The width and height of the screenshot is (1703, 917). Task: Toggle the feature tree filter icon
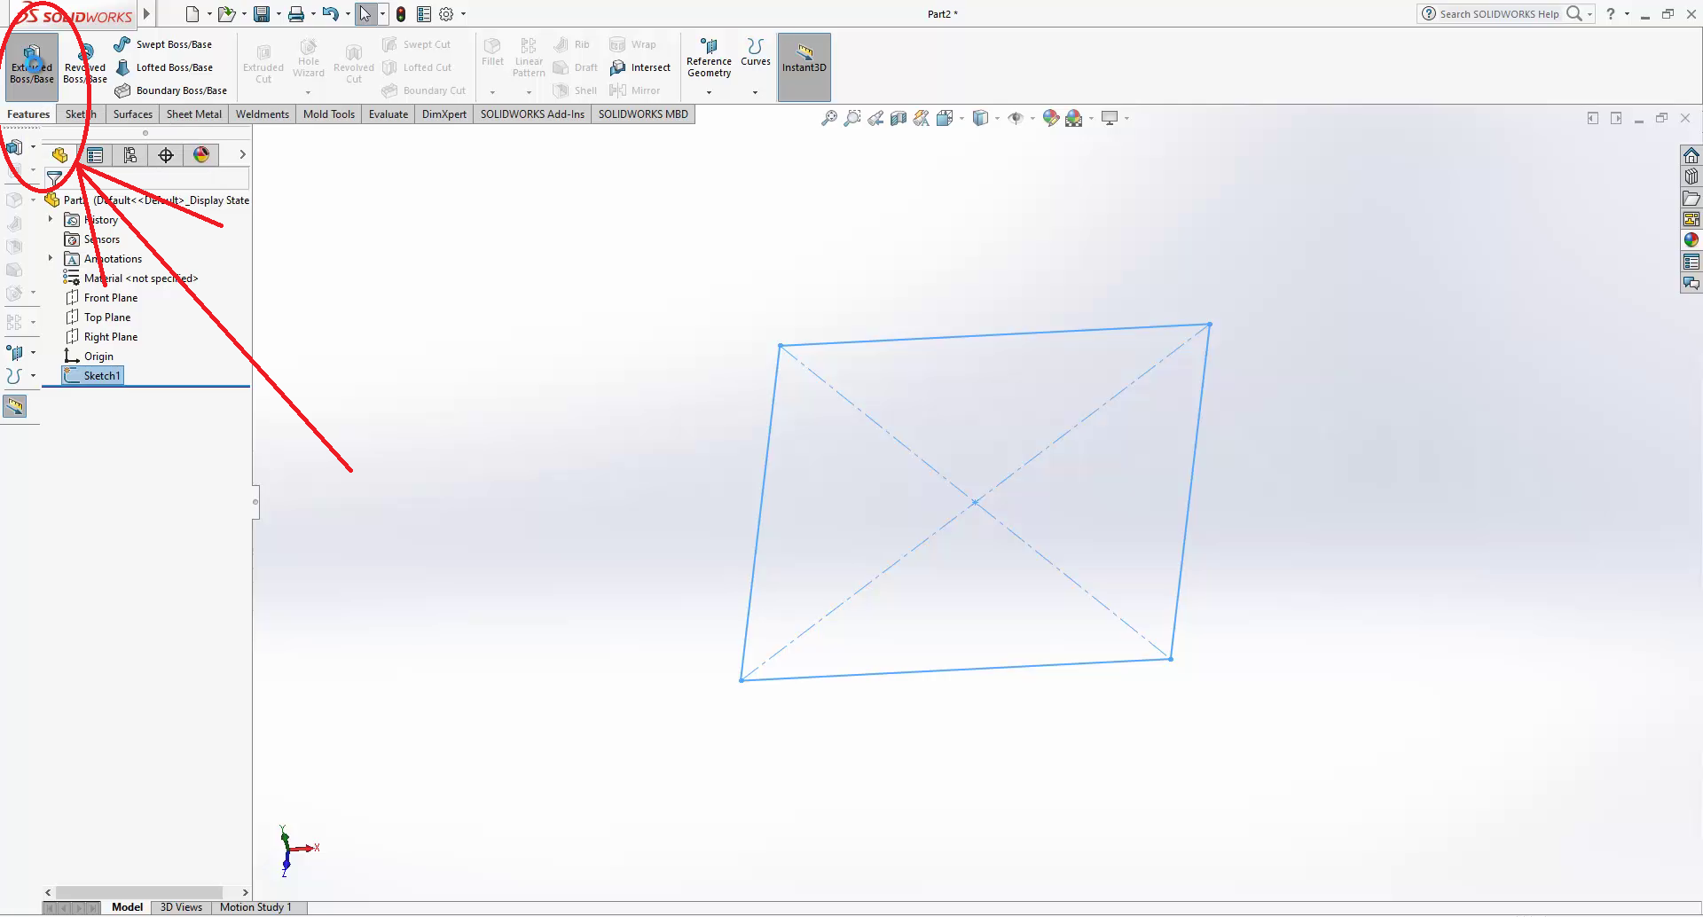55,178
